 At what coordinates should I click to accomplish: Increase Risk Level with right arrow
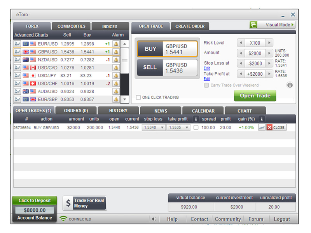coord(269,43)
